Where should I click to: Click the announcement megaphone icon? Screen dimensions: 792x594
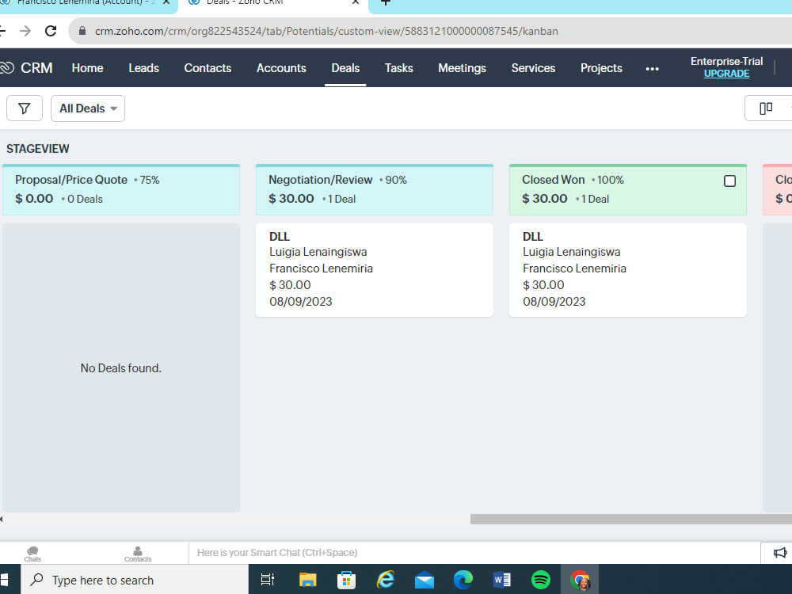[780, 553]
